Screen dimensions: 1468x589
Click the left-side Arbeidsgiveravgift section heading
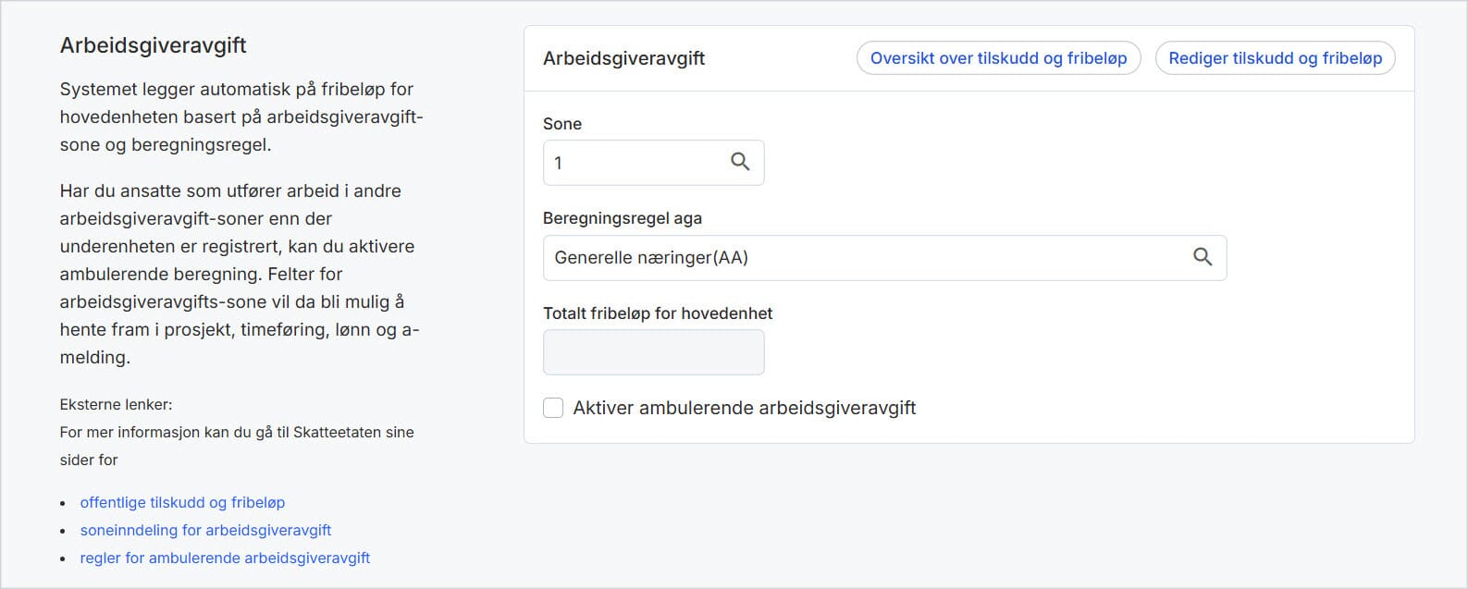(153, 45)
